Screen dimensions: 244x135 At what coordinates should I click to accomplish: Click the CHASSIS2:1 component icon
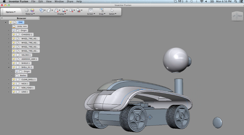(x=18, y=35)
